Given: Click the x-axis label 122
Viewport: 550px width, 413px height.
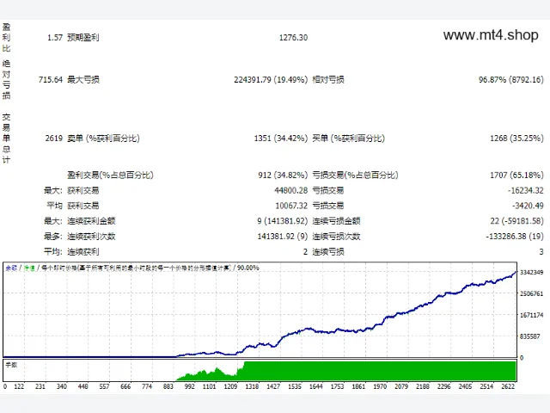Looking at the screenshot, I should pyautogui.click(x=19, y=386).
